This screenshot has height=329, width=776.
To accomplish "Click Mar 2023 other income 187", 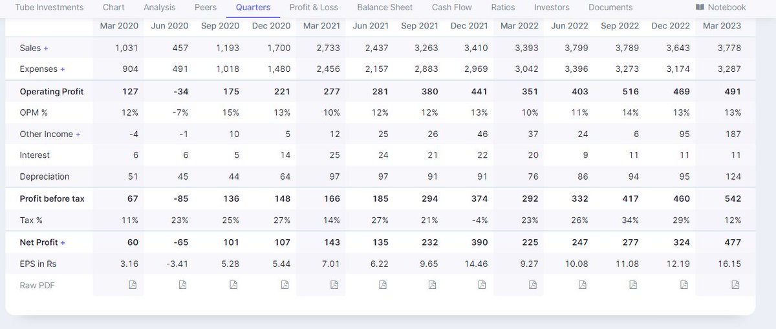I will (733, 134).
